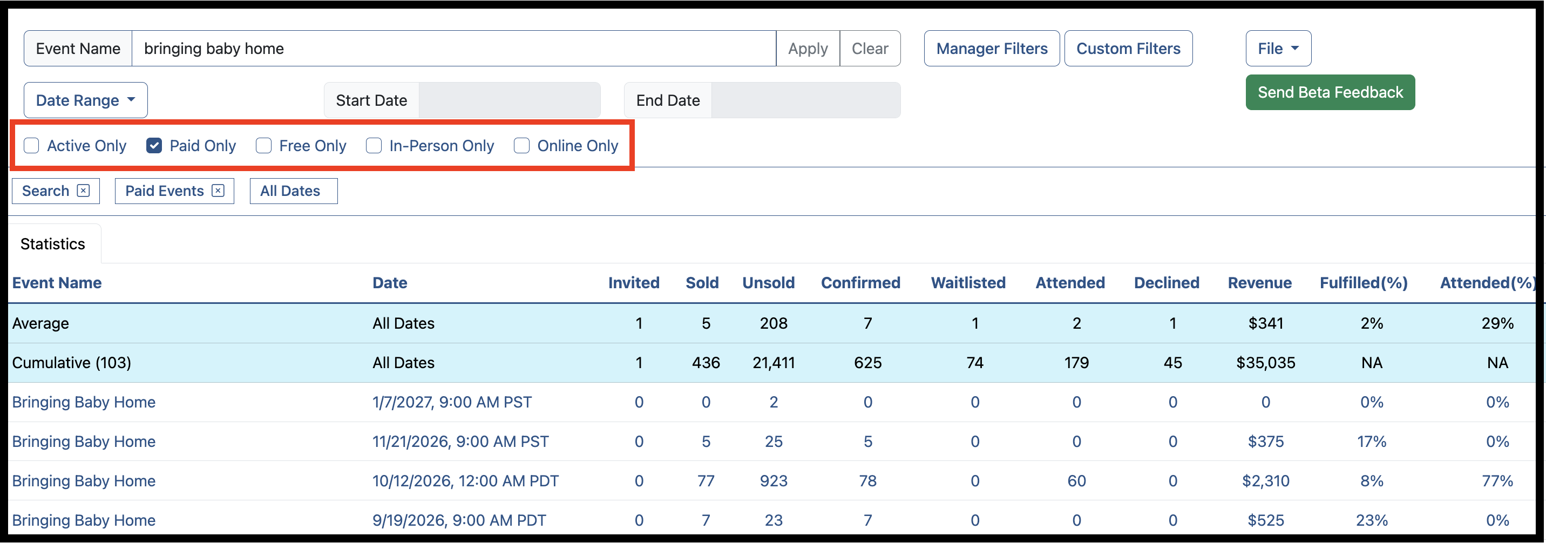Enable the Active Only checkbox
Viewport: 1546px width, 543px height.
31,146
